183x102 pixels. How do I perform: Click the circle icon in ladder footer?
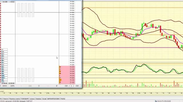(39, 86)
